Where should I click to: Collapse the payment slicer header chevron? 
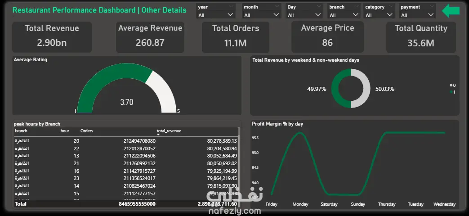tap(432, 6)
